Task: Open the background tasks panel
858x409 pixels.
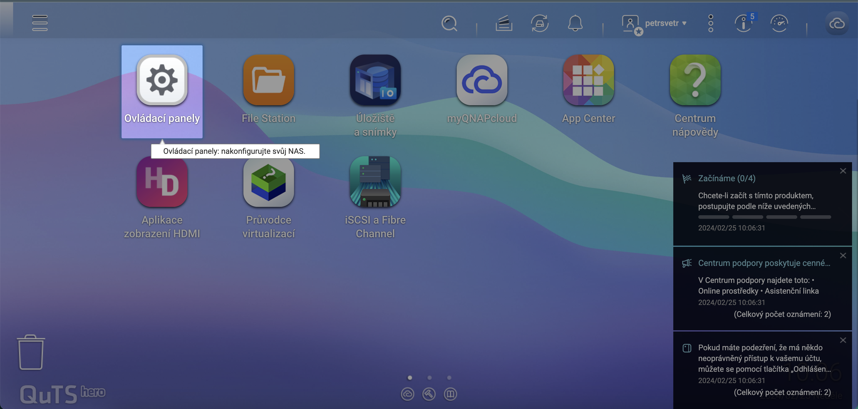Action: [x=540, y=23]
